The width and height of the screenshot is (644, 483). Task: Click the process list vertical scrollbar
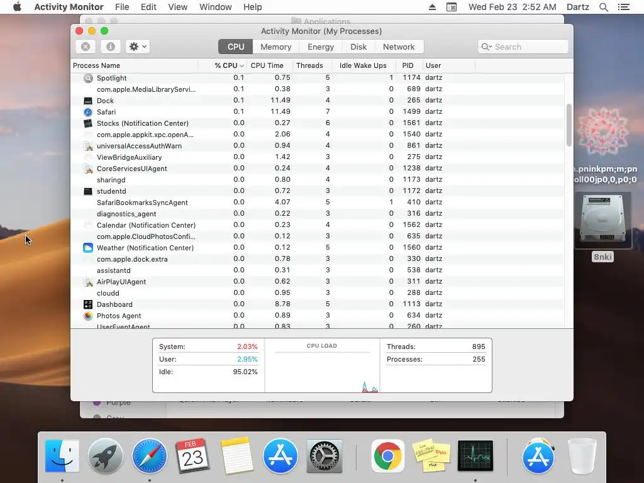click(569, 125)
